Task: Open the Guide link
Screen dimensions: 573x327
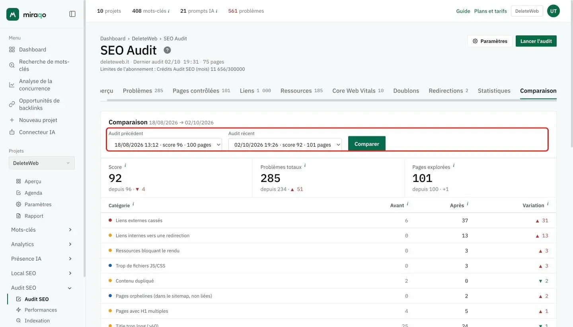Action: pyautogui.click(x=463, y=11)
